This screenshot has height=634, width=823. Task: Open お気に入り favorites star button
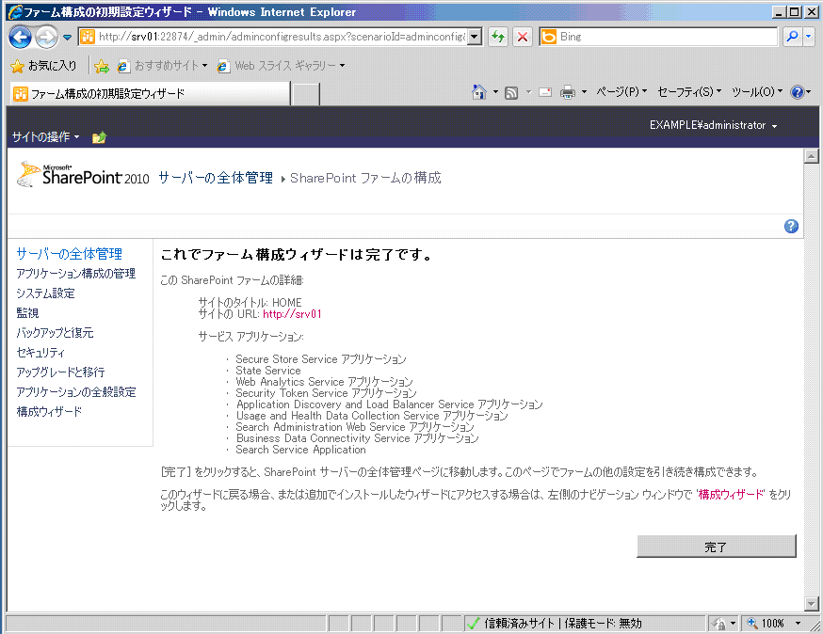pyautogui.click(x=44, y=66)
